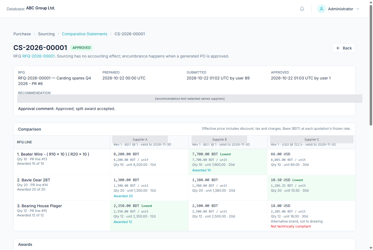Viewport: 373px width, 250px height.
Task: Select the Bavle Gear 28T line
Action: 33,180
